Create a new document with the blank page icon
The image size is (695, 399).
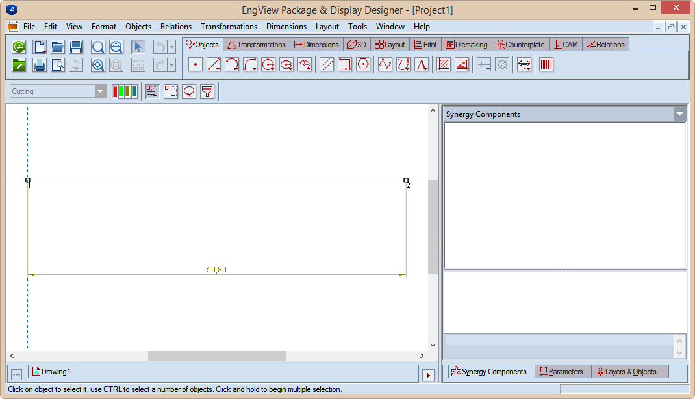[40, 47]
